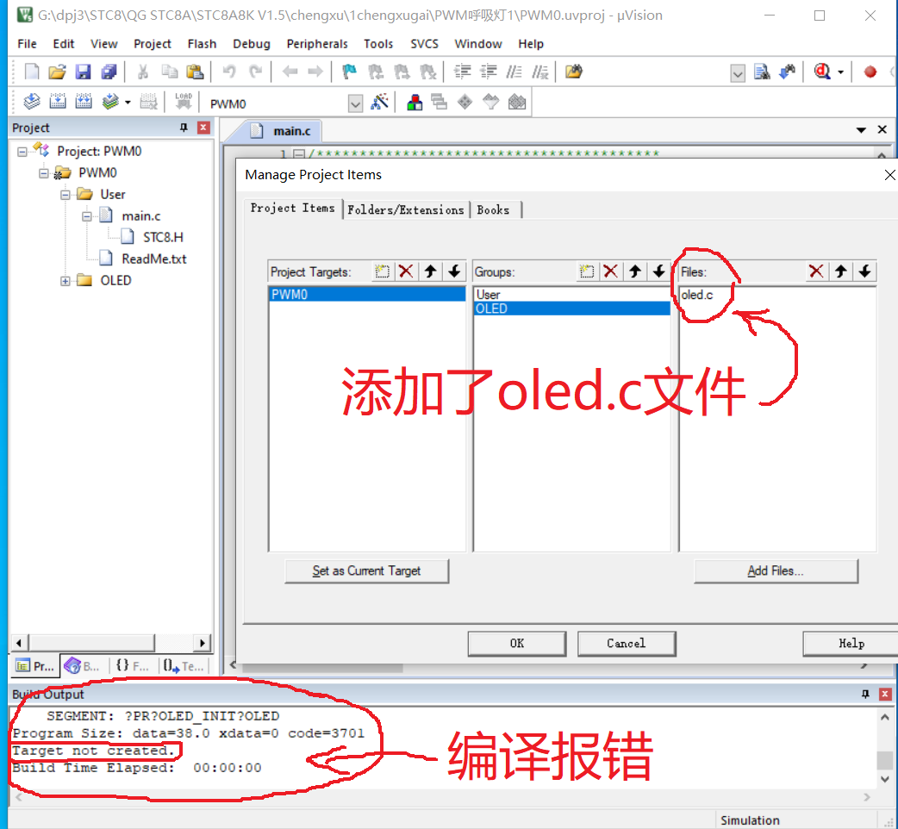Start debug session with magnifier icon
898x829 pixels.
pos(822,72)
